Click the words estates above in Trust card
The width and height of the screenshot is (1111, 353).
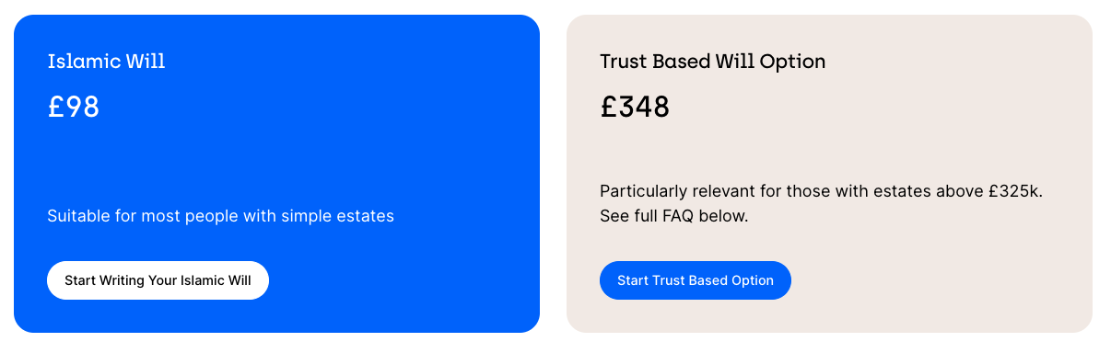pos(937,191)
